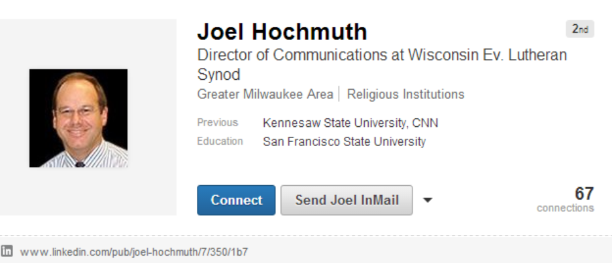Click Wisconsin Ev. Lutheran Synod in headline
This screenshot has width=612, height=263.
click(487, 55)
